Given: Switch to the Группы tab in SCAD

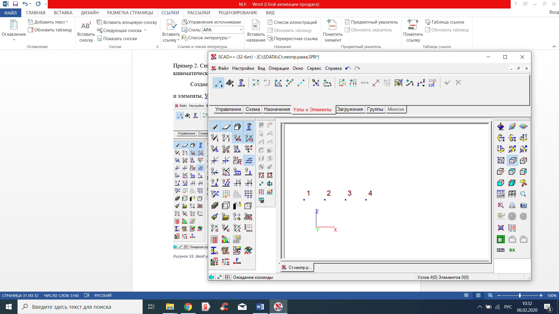Looking at the screenshot, I should coord(375,109).
